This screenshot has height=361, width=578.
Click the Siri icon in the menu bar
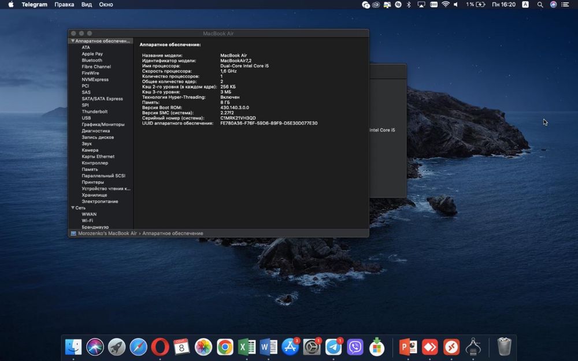pyautogui.click(x=553, y=5)
